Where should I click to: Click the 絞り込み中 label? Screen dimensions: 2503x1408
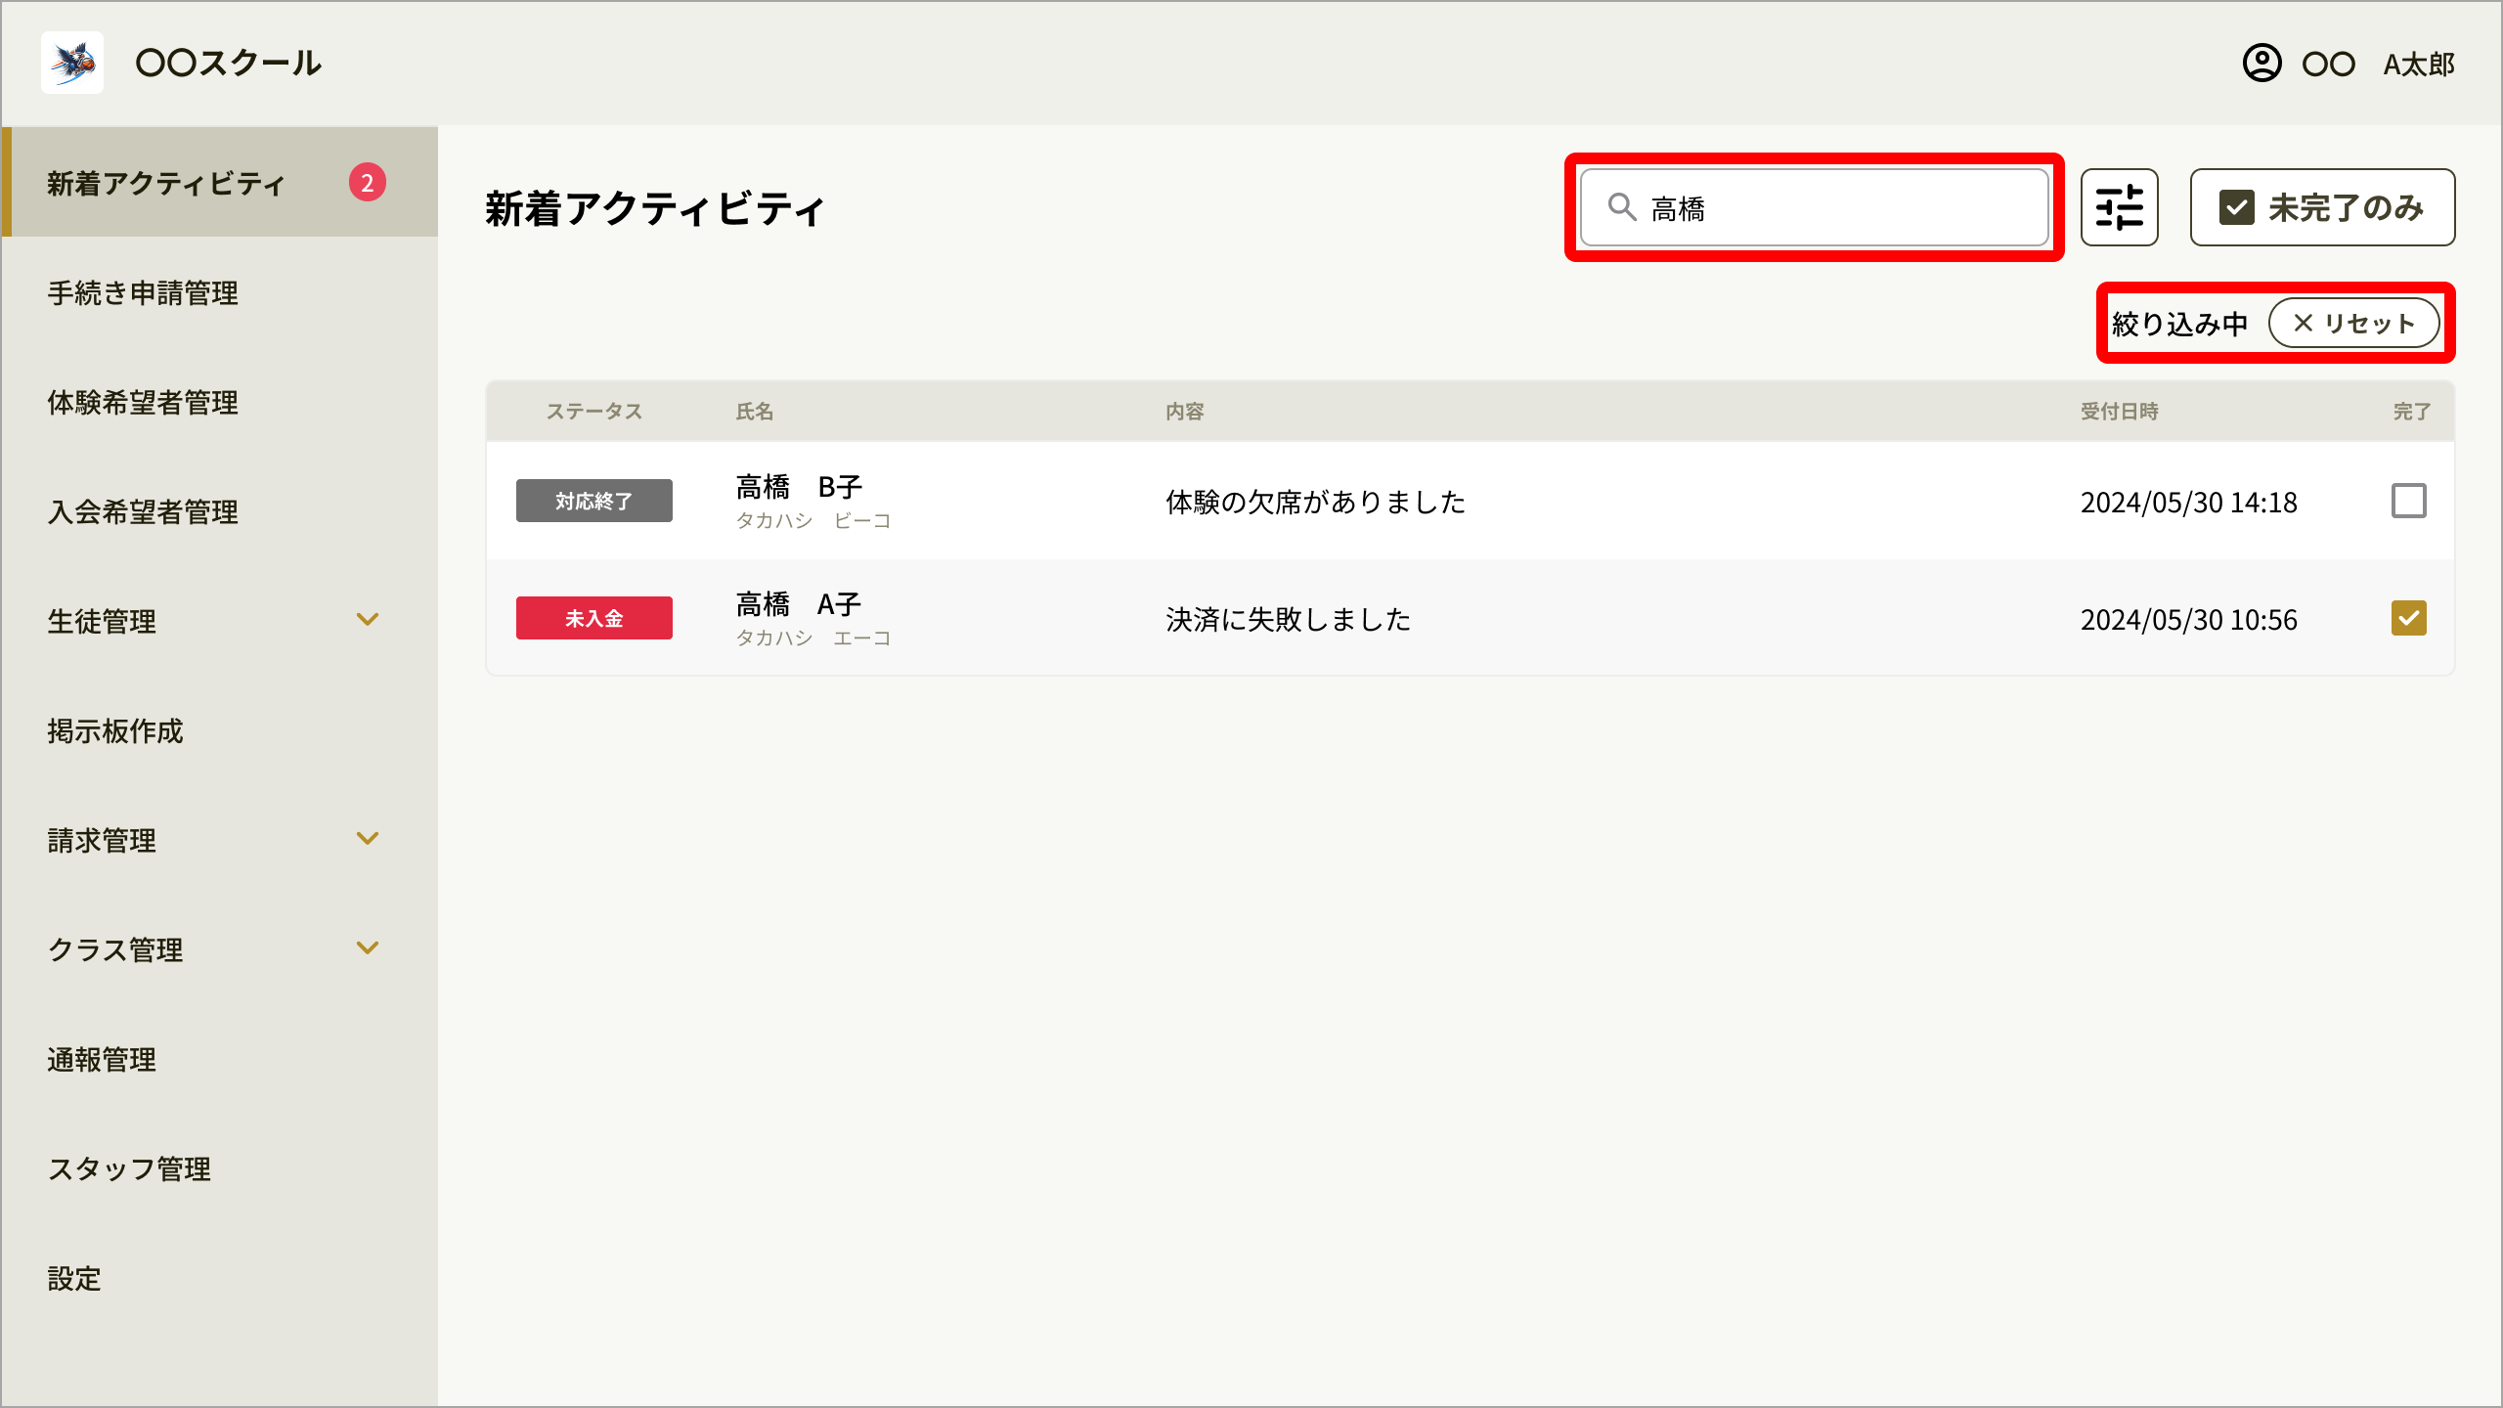pyautogui.click(x=2179, y=324)
